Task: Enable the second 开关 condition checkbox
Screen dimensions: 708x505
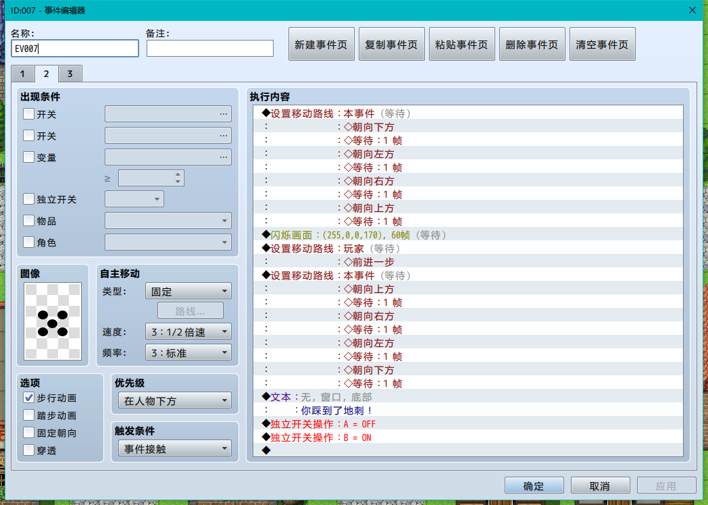Action: 28,136
